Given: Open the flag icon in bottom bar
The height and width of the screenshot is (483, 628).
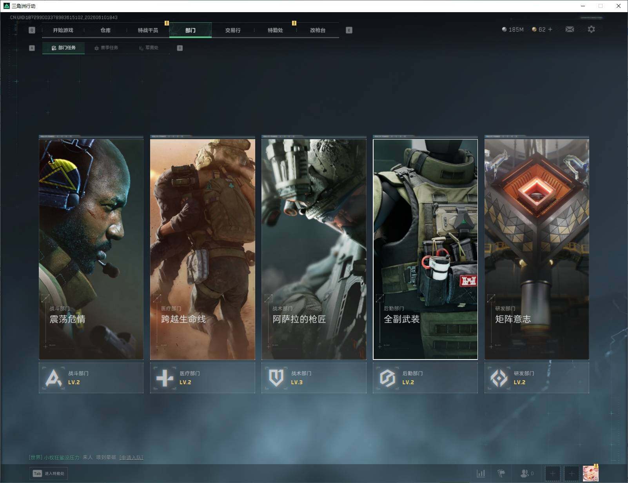Looking at the screenshot, I should point(501,474).
